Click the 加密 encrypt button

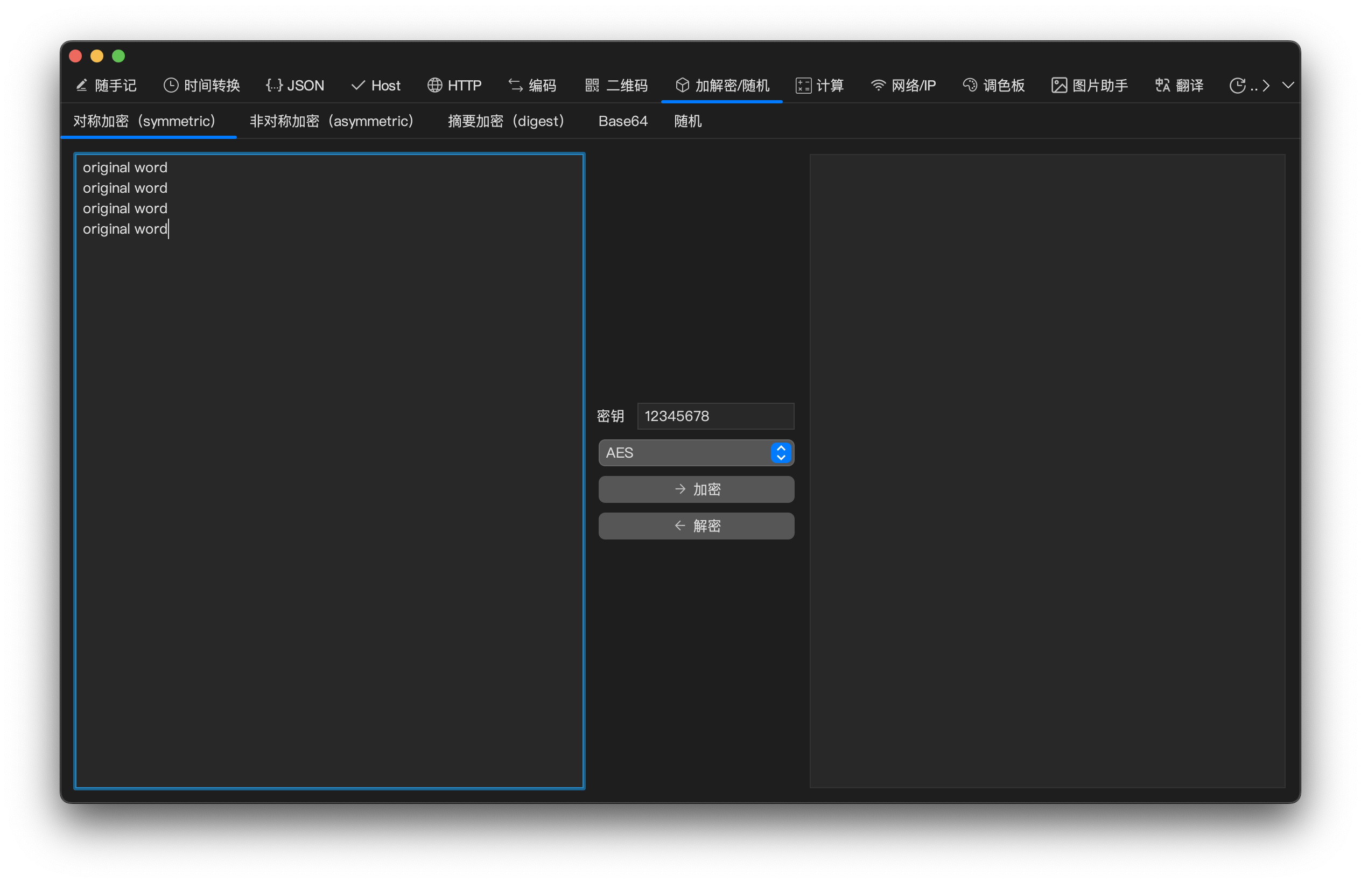[696, 489]
